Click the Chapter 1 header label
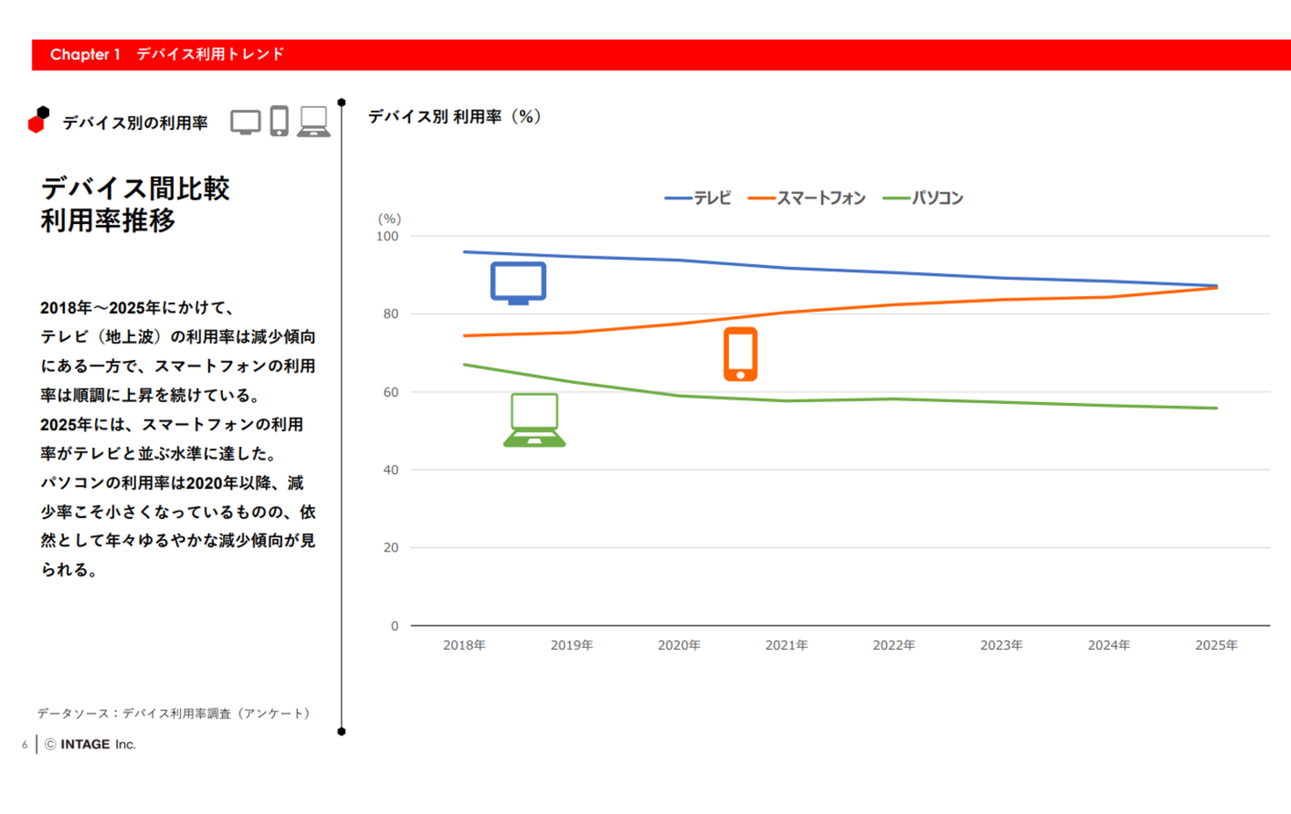The image size is (1291, 814). (x=85, y=54)
